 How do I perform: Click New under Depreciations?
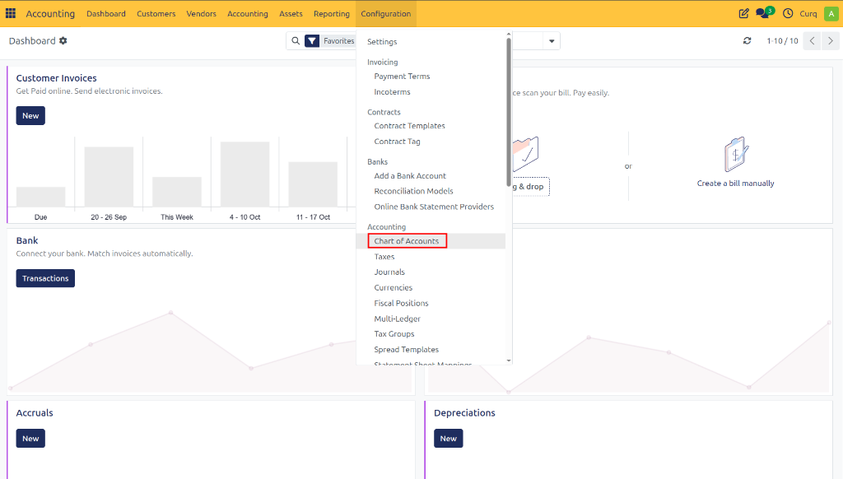(x=449, y=438)
